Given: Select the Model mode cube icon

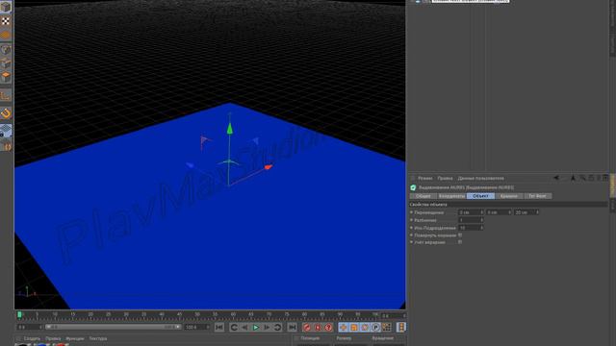Looking at the screenshot, I should point(6,7).
